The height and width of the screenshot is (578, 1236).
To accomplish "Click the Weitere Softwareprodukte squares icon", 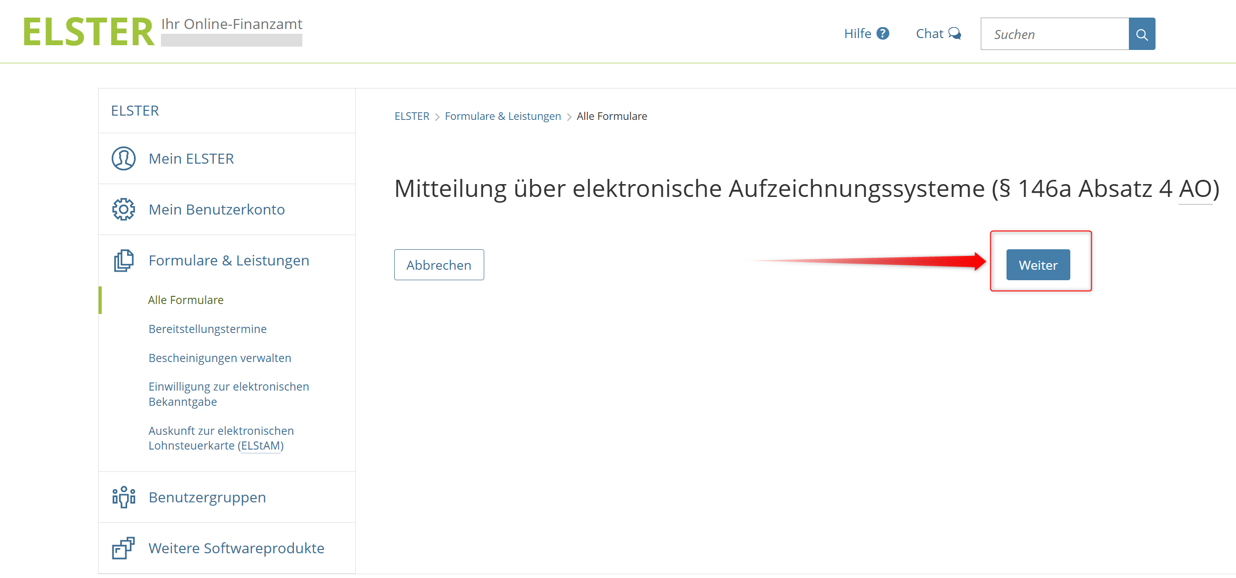I will pyautogui.click(x=123, y=548).
